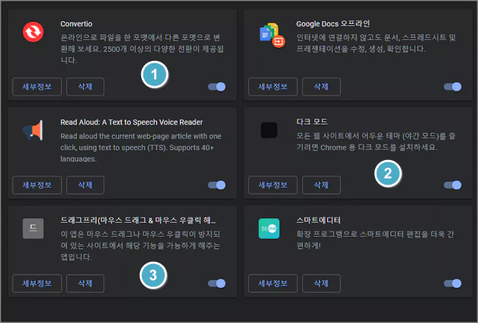
Task: Disable the 드래그프리 extension toggle
Action: 217,284
